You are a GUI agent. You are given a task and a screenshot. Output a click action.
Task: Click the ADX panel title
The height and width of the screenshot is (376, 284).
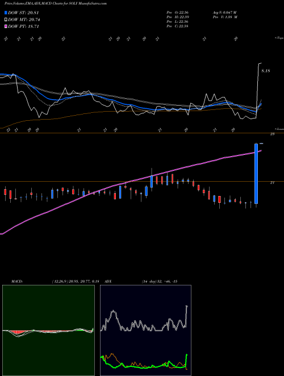coord(108,281)
